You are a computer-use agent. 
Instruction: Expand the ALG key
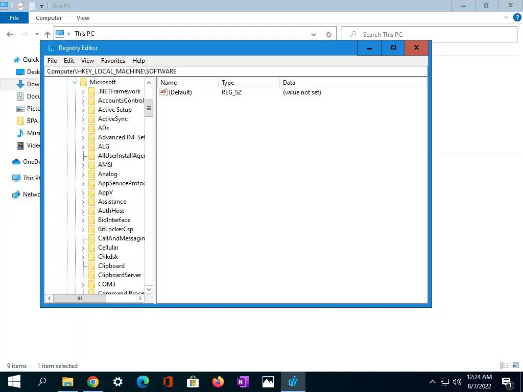coord(83,146)
